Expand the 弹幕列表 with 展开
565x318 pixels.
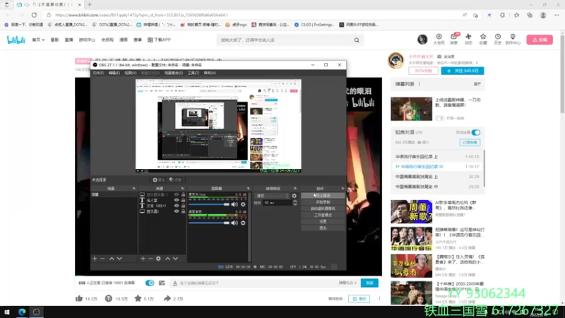pyautogui.click(x=477, y=84)
